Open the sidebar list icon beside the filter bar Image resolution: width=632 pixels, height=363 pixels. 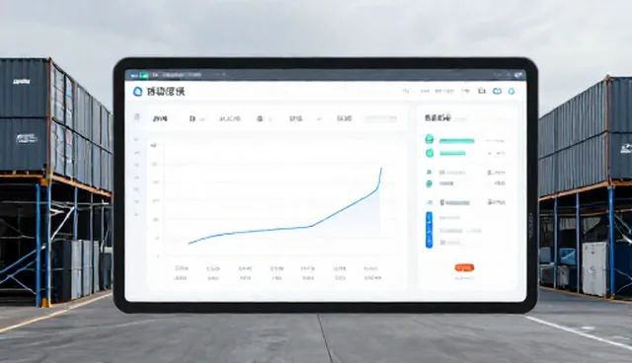[136, 117]
